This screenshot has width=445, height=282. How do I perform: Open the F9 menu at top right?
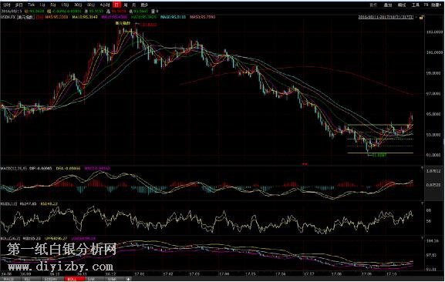[x=426, y=5]
